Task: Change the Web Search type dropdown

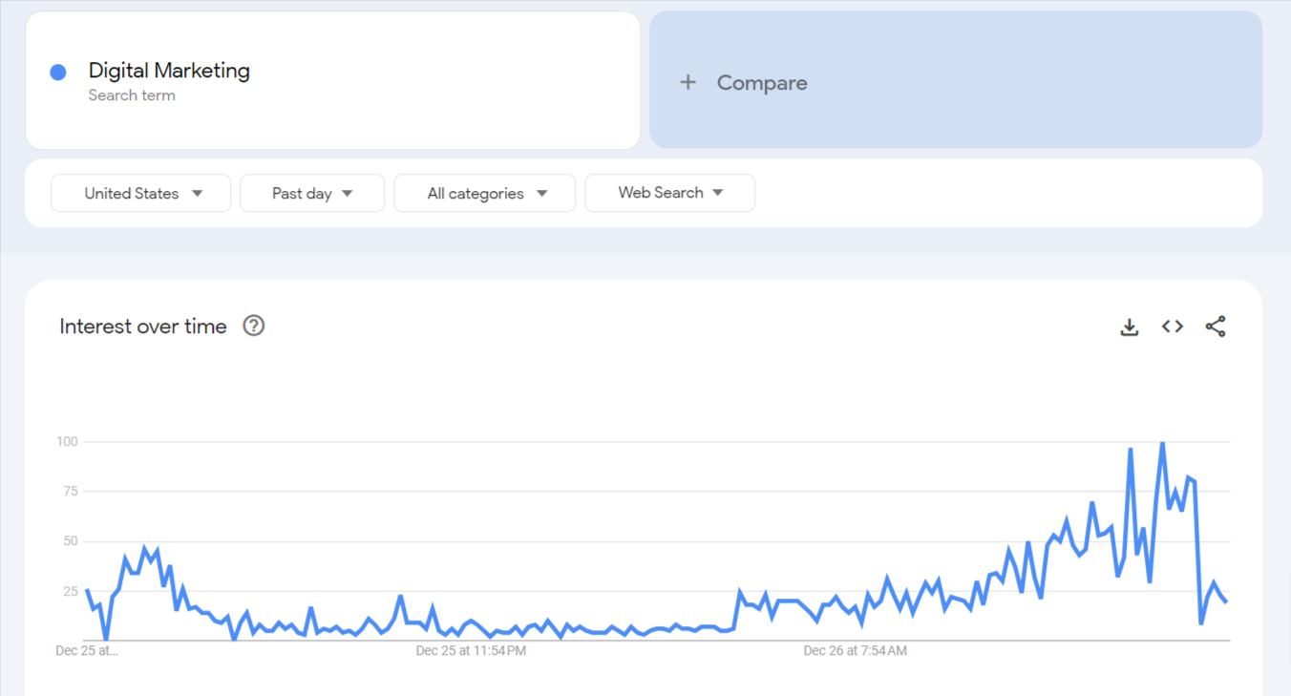Action: 669,193
